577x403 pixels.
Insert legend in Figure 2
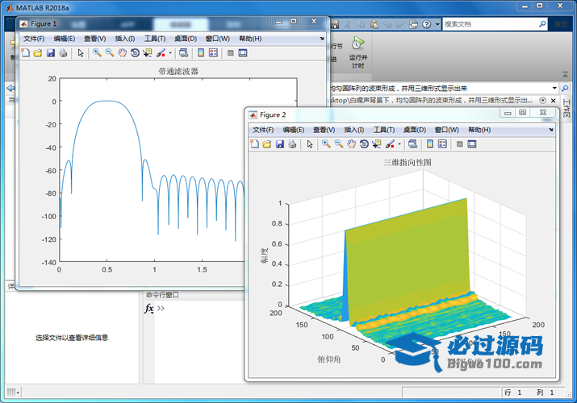[442, 144]
